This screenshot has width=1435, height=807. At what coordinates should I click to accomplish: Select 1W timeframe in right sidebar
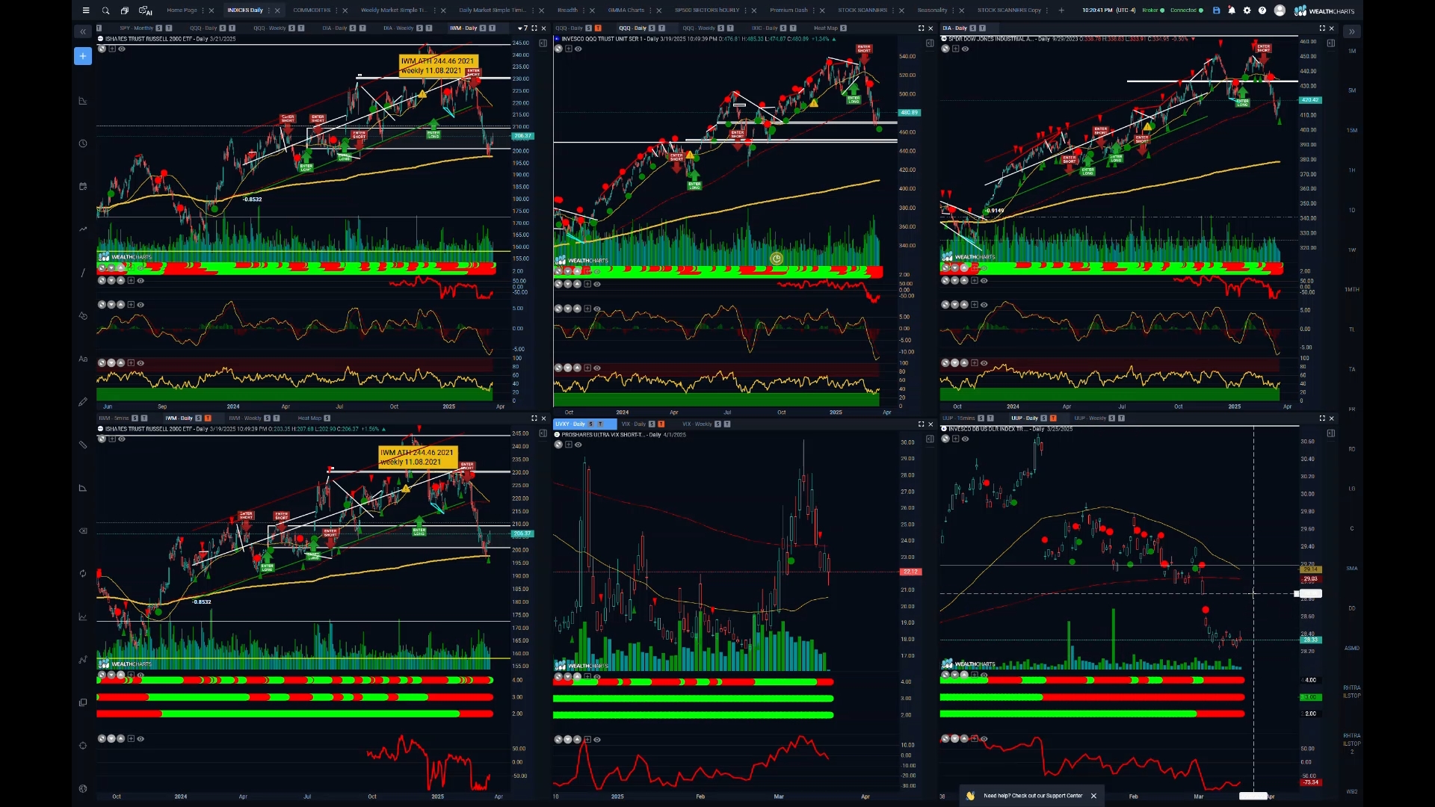coord(1351,250)
